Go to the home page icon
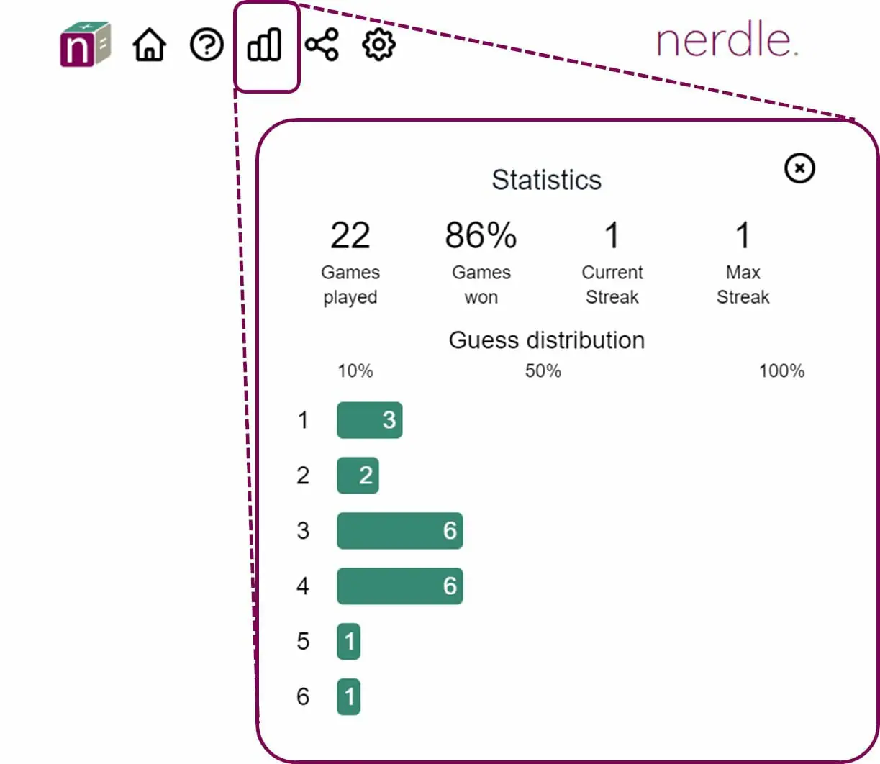The image size is (880, 764). [149, 46]
